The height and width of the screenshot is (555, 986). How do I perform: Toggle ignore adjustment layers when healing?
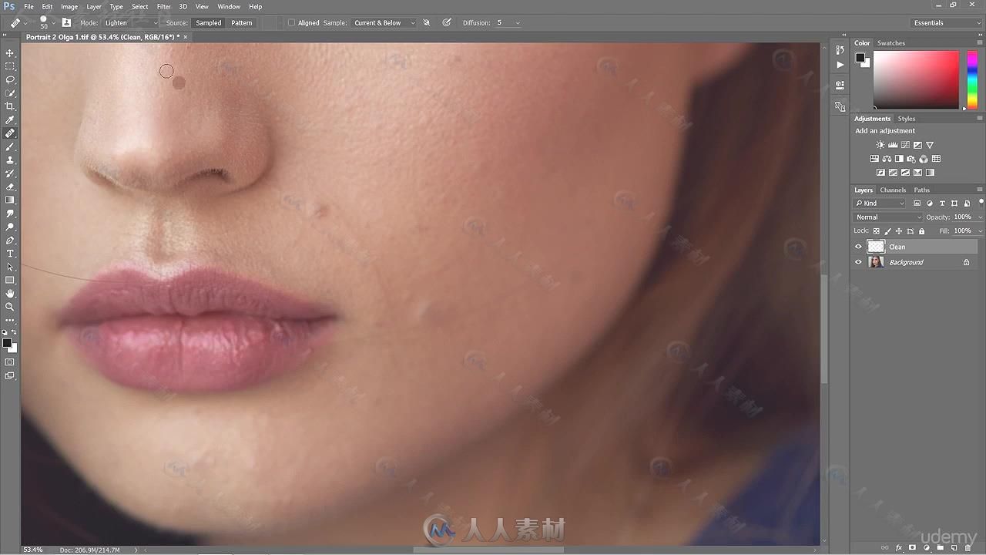[x=427, y=23]
